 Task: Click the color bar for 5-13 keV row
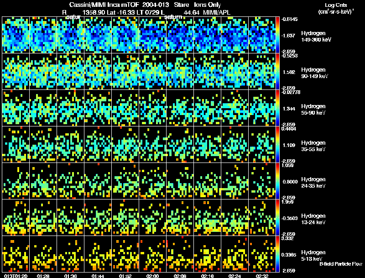[277, 254]
